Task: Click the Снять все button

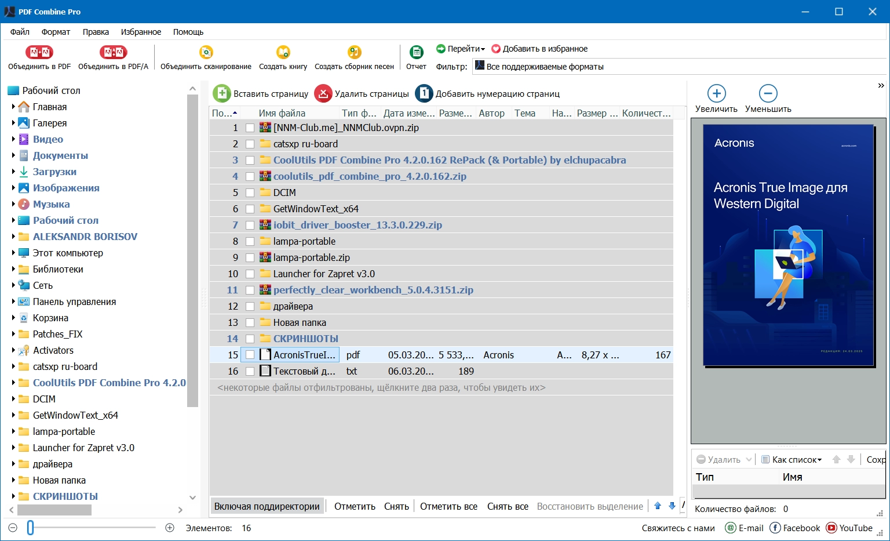Action: (508, 506)
